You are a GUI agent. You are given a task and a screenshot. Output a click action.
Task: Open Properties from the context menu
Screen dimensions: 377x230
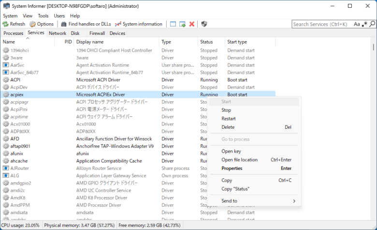click(x=254, y=169)
